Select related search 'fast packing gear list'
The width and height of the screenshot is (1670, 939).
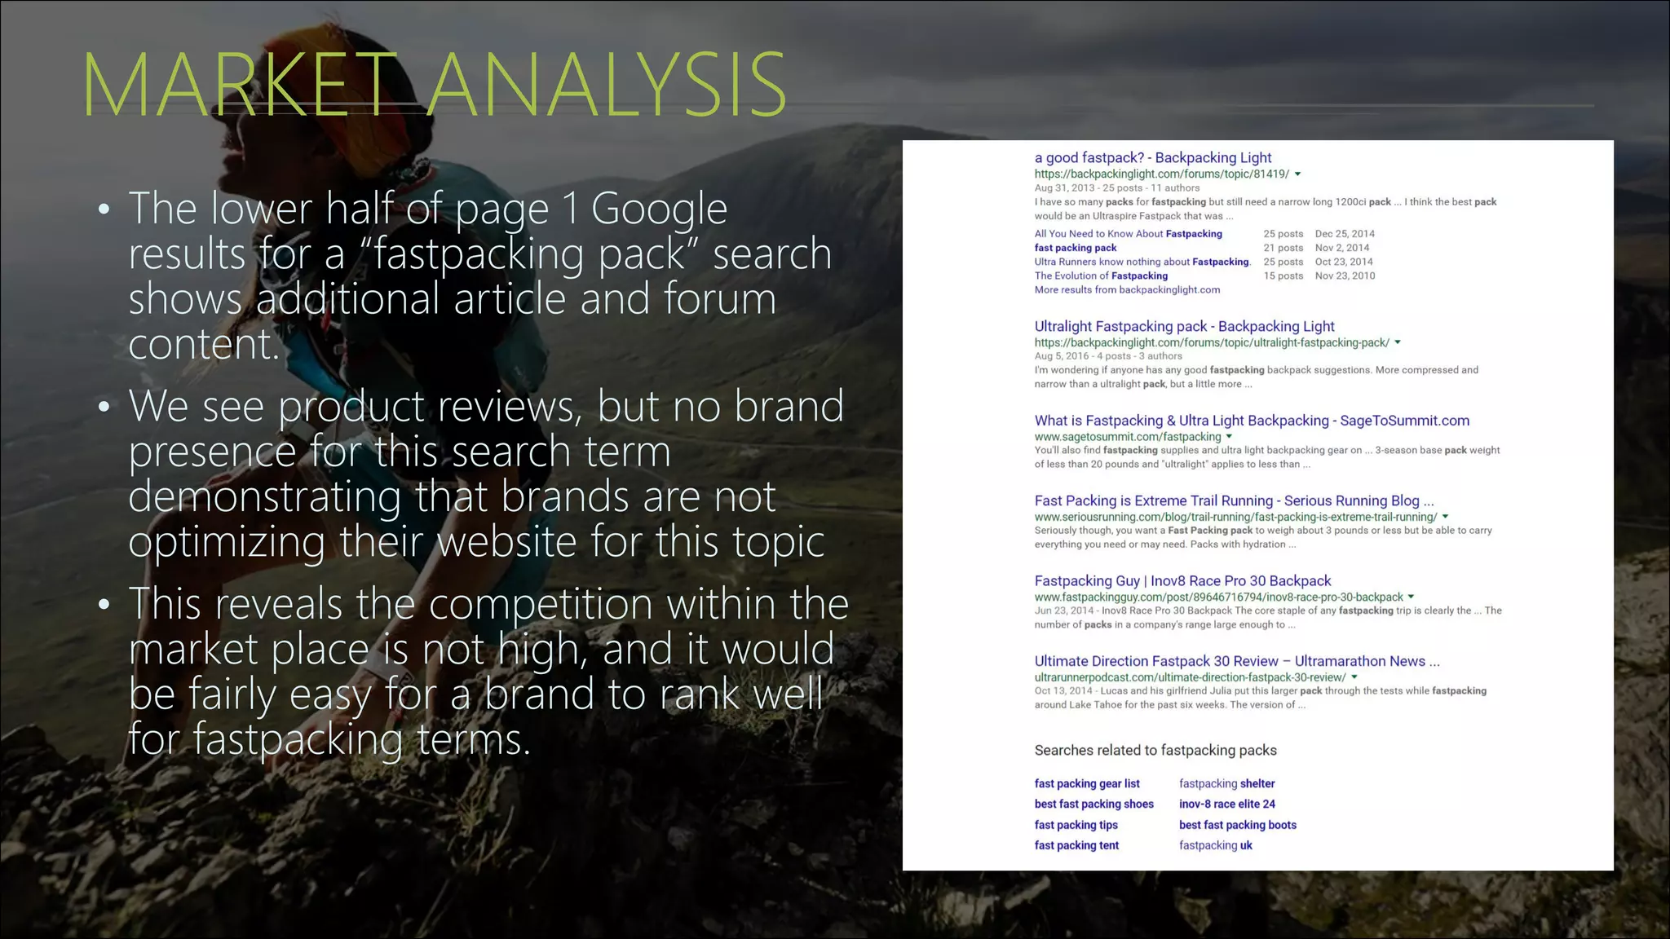(1087, 784)
